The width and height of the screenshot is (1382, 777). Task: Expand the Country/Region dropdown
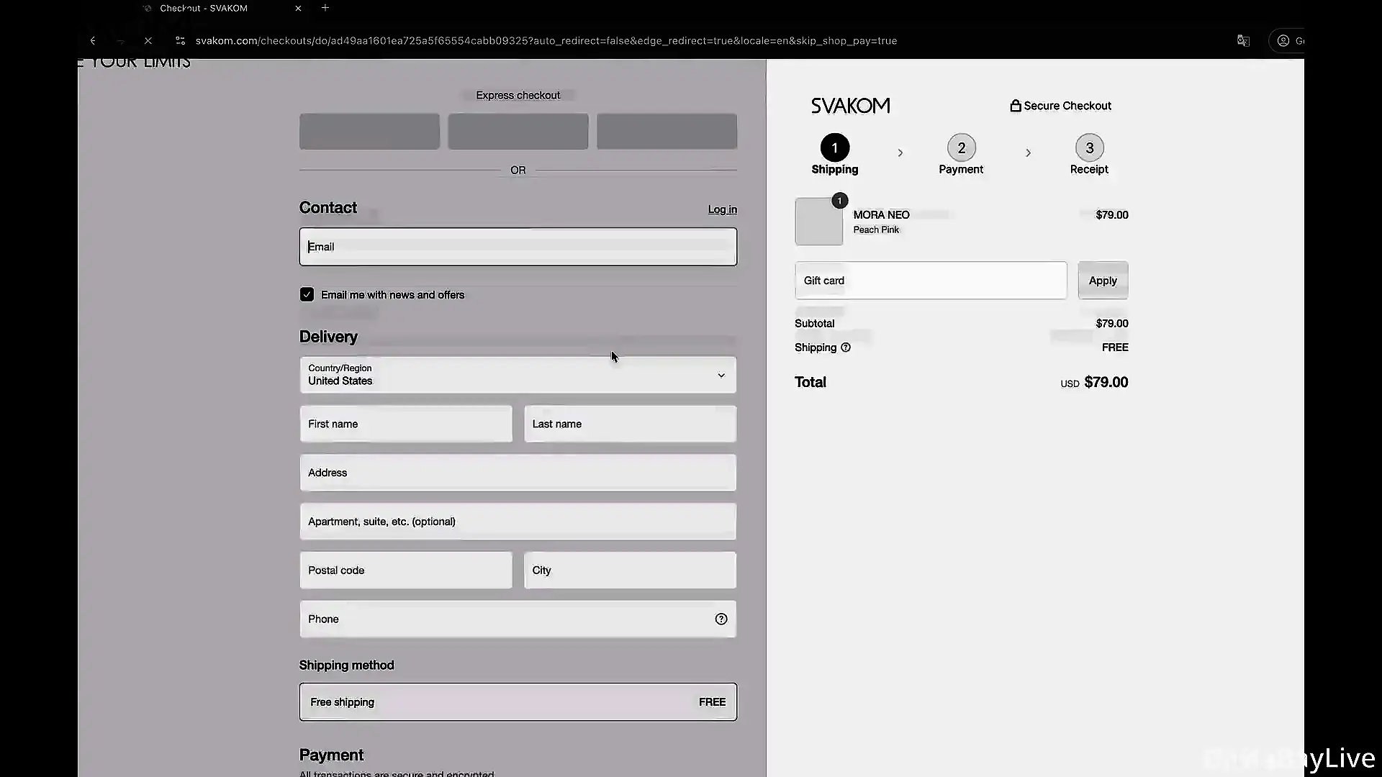point(518,375)
